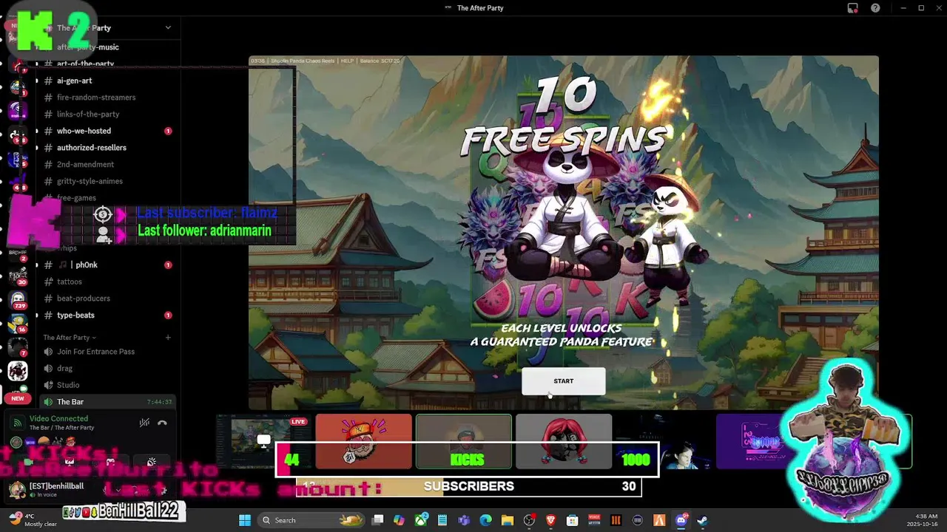947x532 pixels.
Task: Open the Discord inbox icon in title bar
Action: [x=852, y=8]
